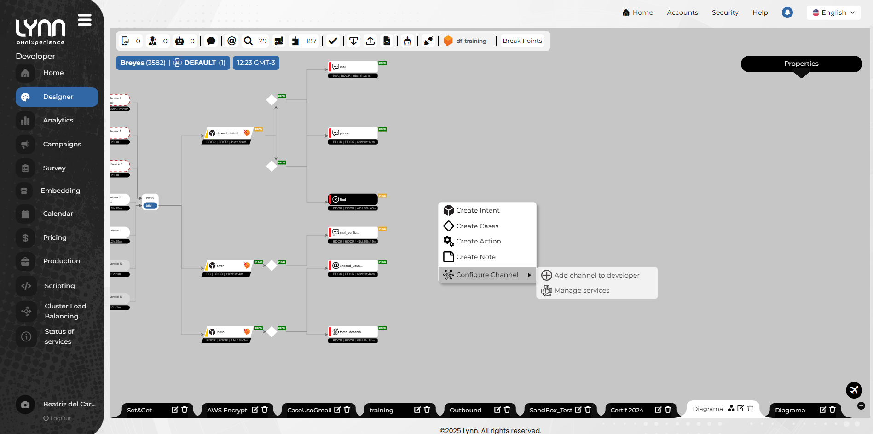Expand the Properties panel
873x434 pixels.
coord(801,64)
